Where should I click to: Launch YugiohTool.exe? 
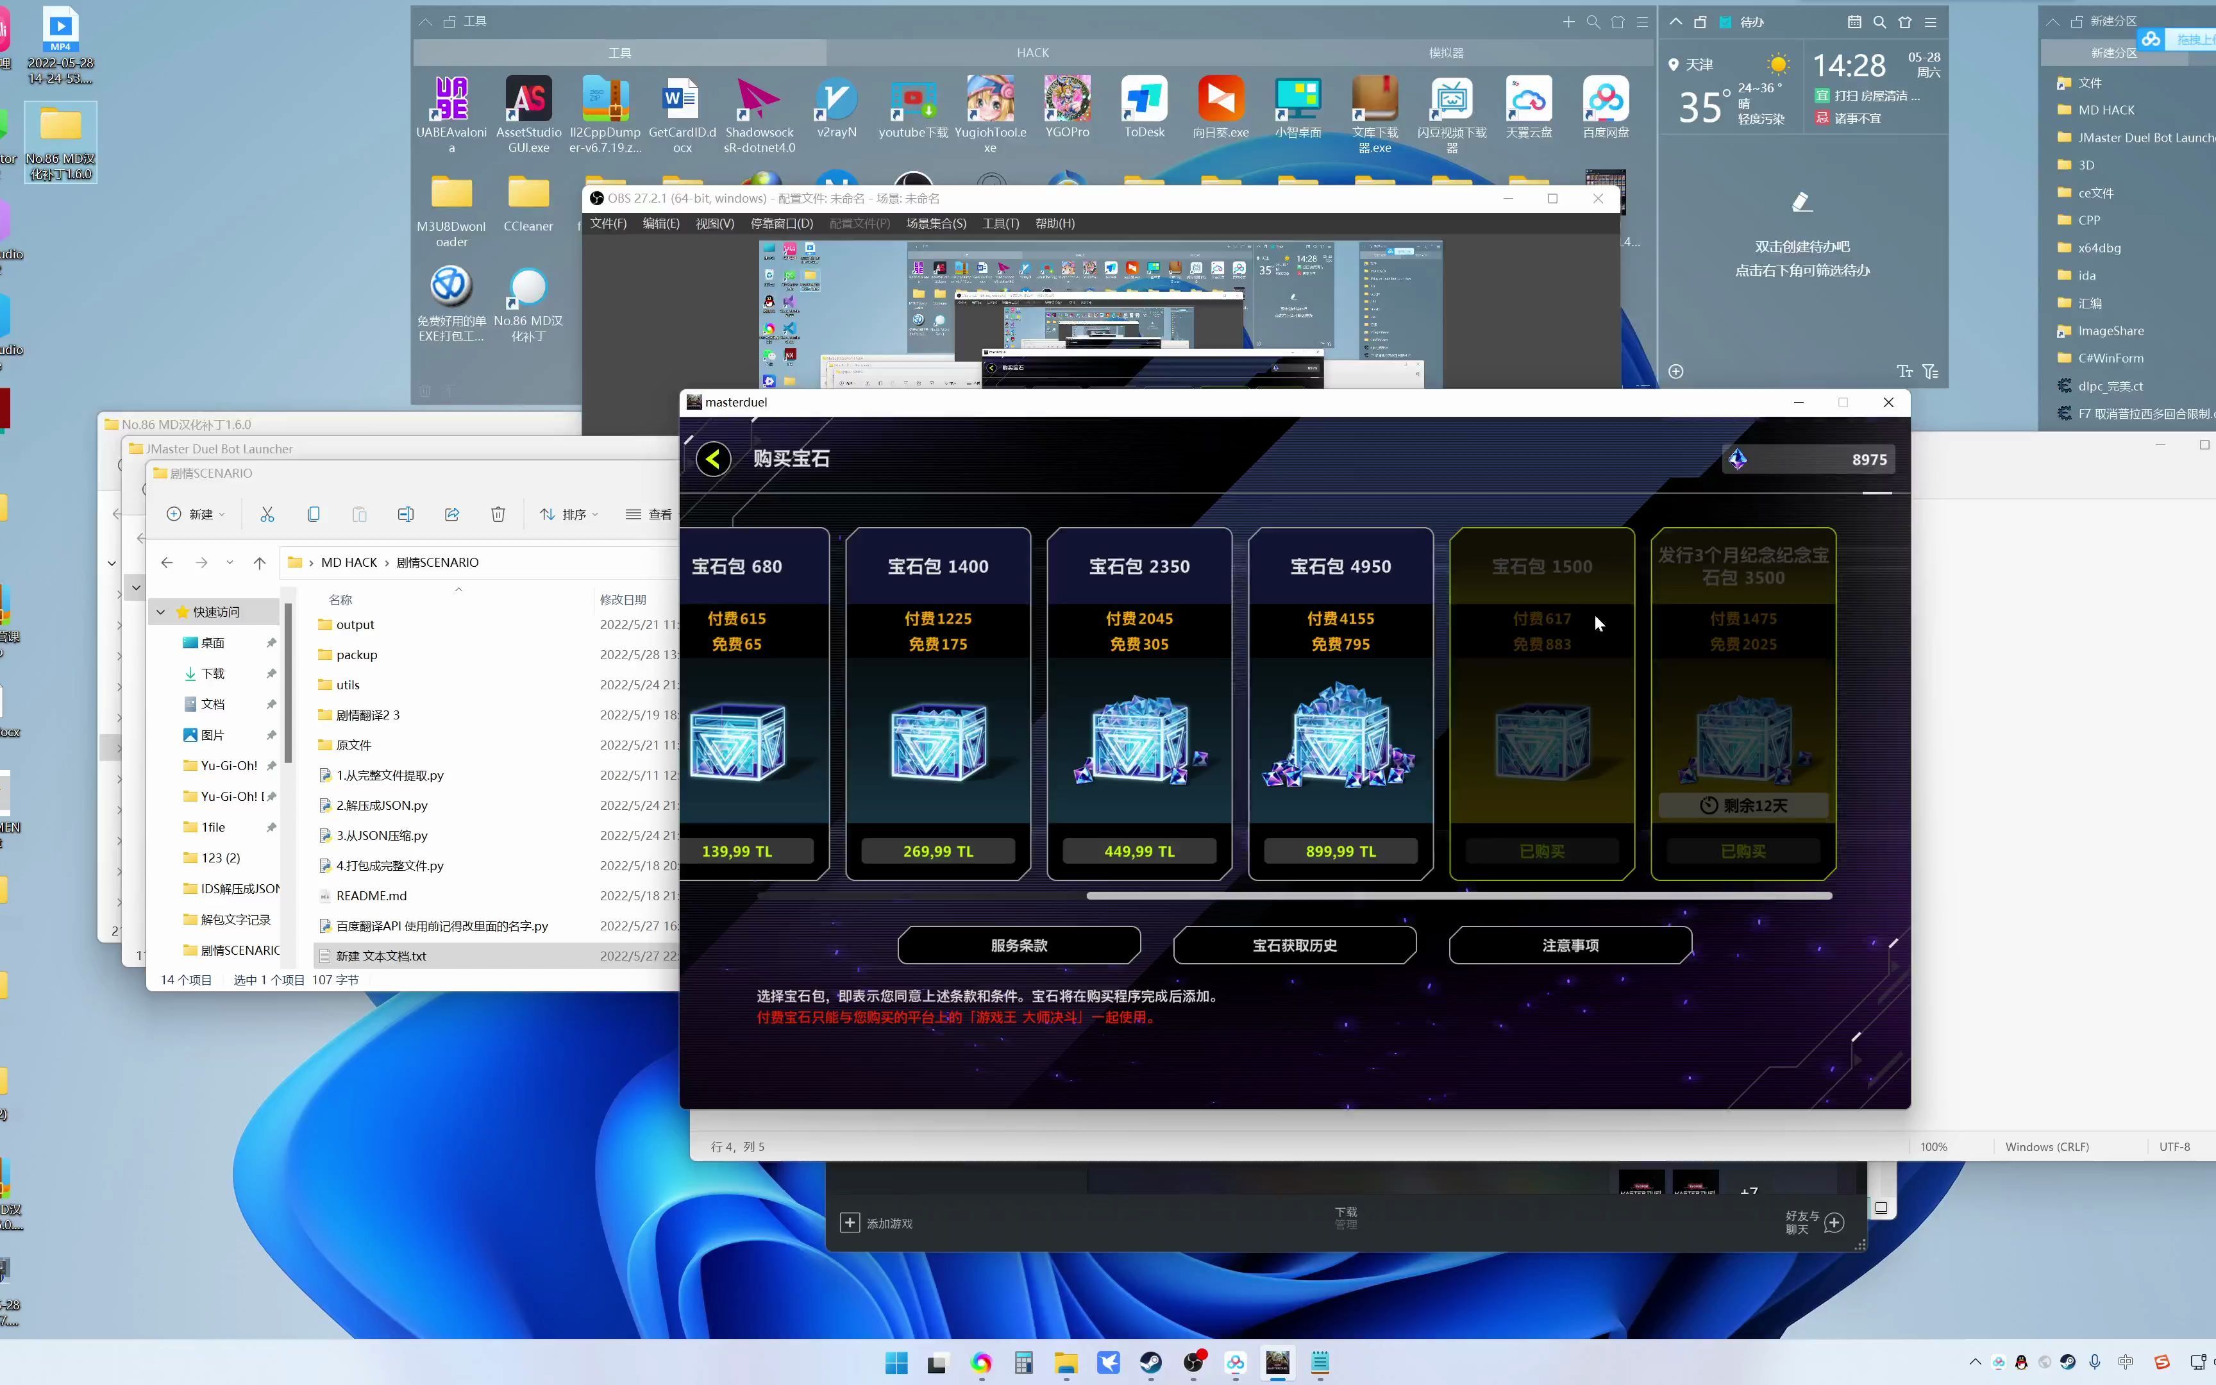[x=990, y=113]
